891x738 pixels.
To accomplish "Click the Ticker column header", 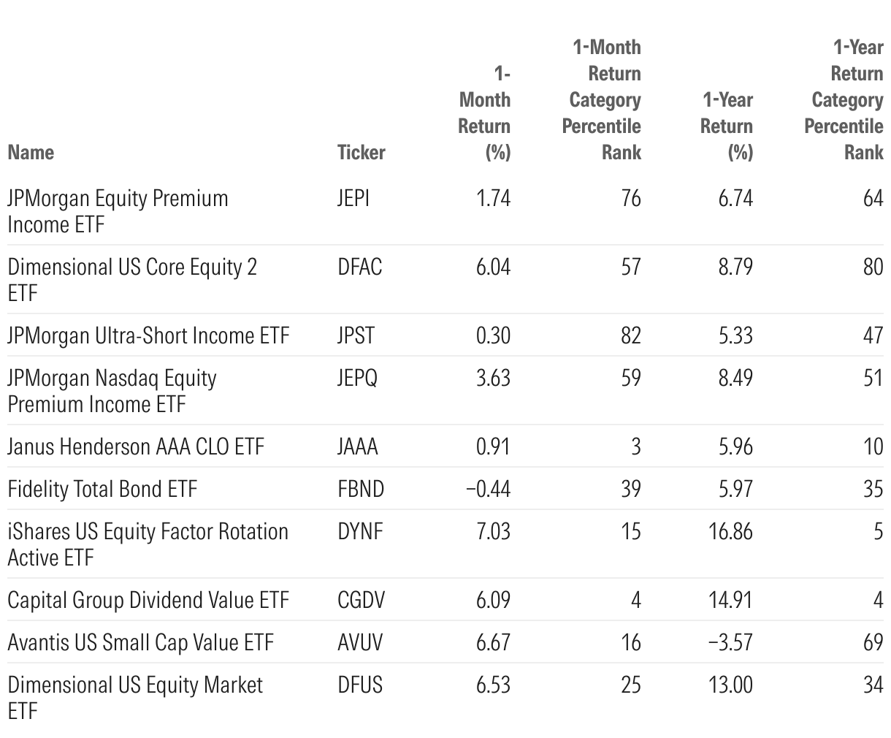I will click(361, 152).
